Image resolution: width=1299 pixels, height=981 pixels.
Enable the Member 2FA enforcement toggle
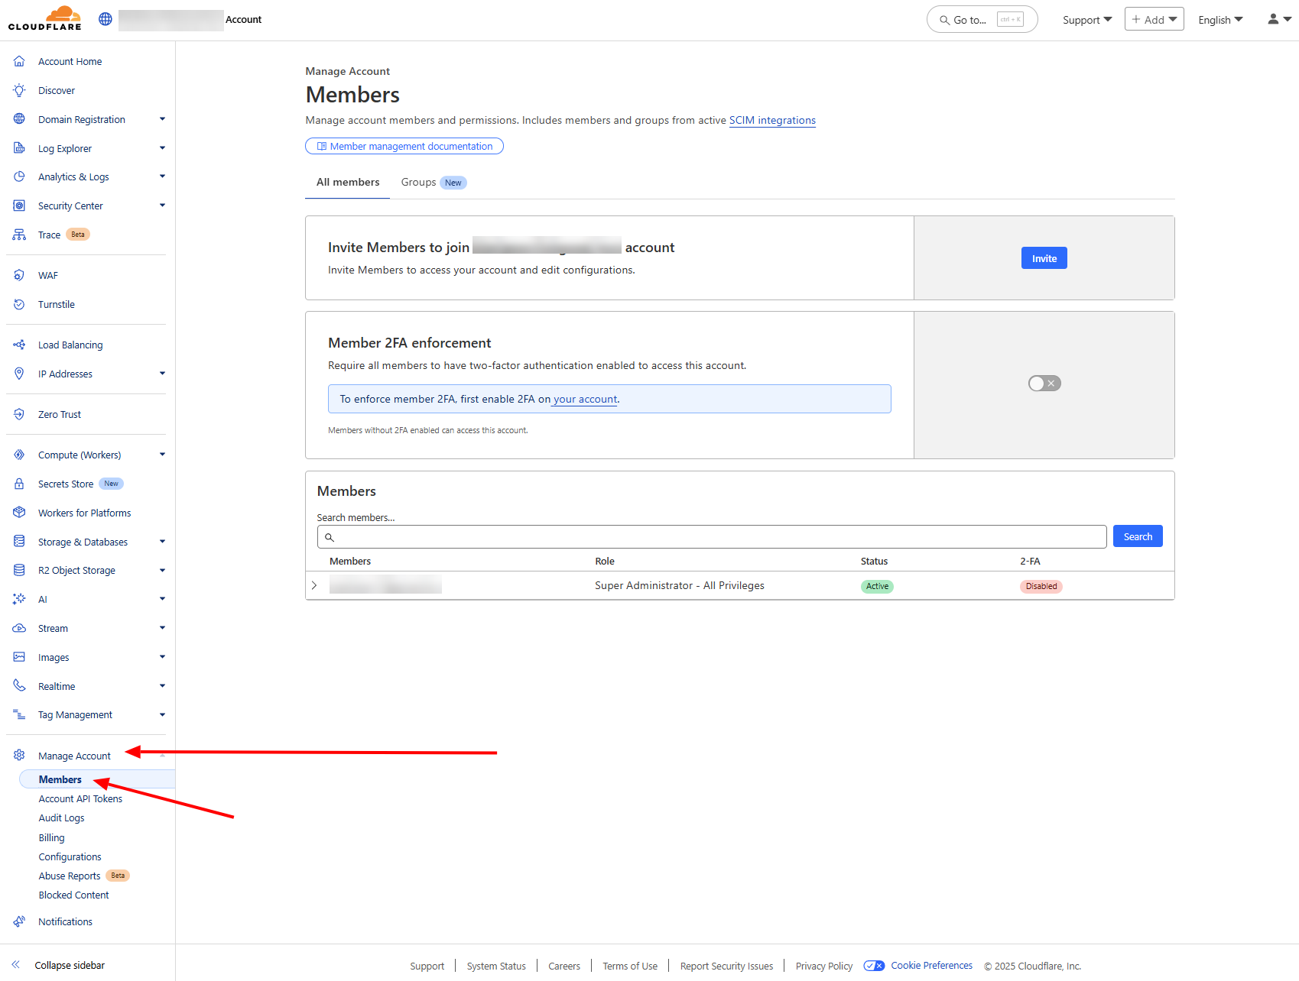click(1044, 383)
